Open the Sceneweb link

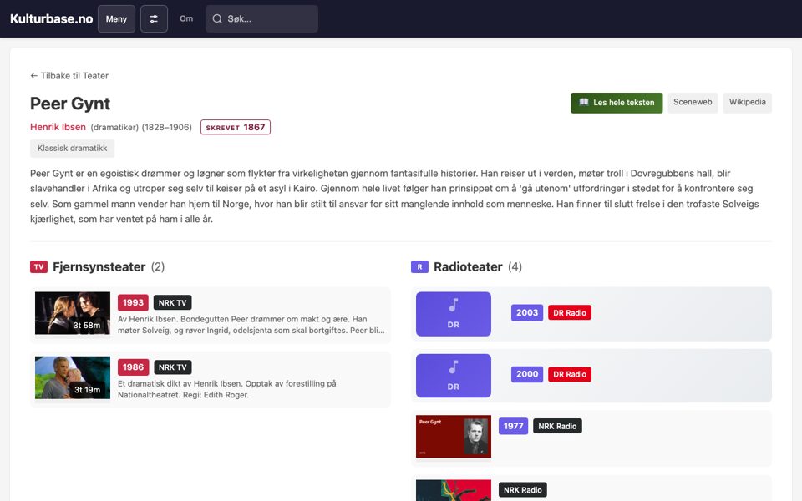click(x=693, y=102)
